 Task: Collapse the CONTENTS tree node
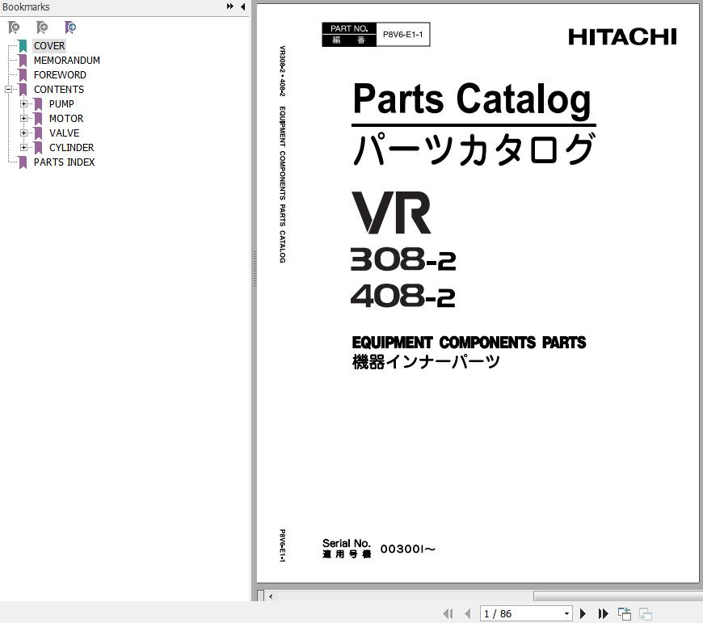[9, 89]
